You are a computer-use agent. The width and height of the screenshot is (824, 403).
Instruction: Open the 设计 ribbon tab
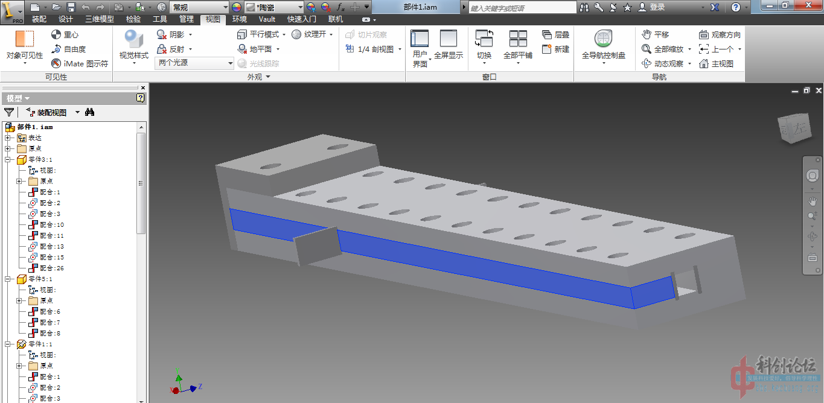tap(66, 19)
